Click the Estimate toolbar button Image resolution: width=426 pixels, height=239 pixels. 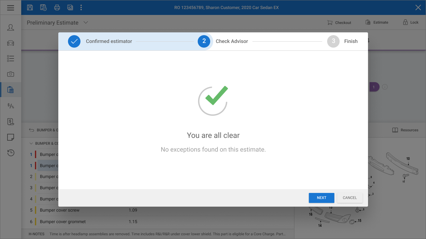pos(377,22)
